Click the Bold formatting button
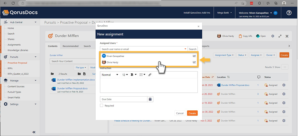The height and width of the screenshot is (136, 298). pyautogui.click(x=132, y=75)
